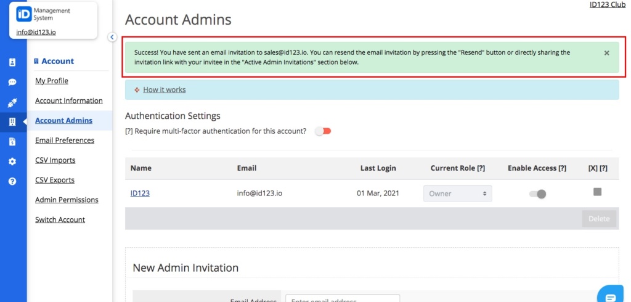Click the Current Role [?] column header
The height and width of the screenshot is (302, 631).
458,168
